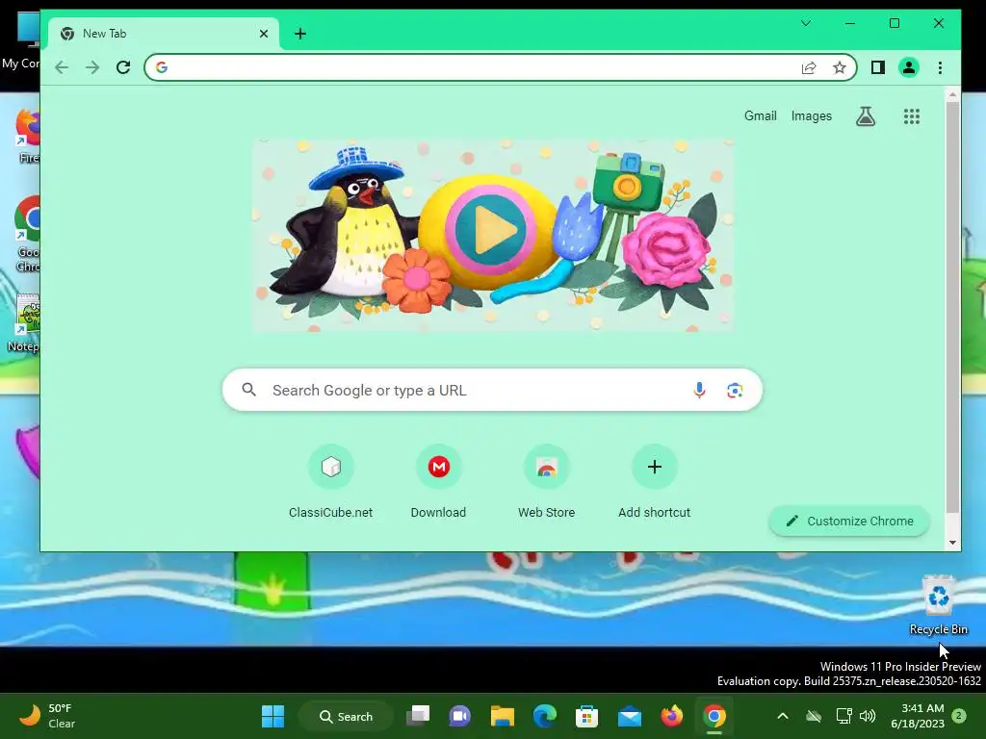Add a new shortcut tile
The width and height of the screenshot is (986, 739).
pyautogui.click(x=654, y=482)
